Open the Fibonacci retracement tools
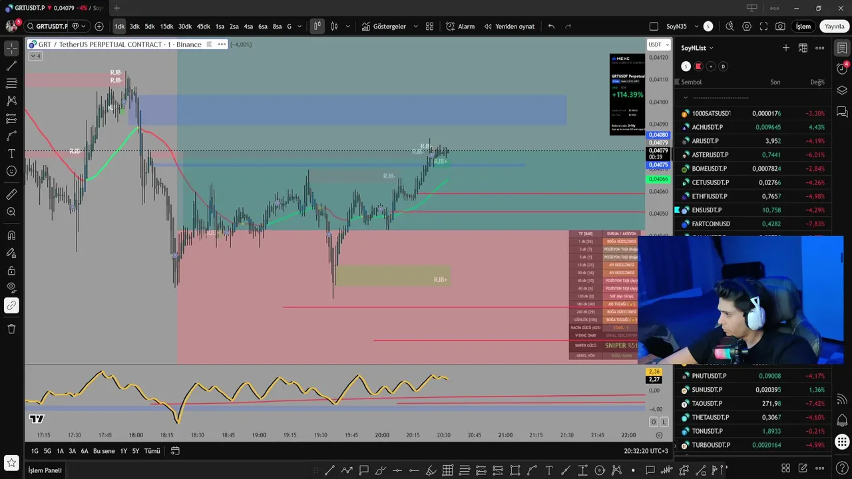The width and height of the screenshot is (852, 479). pos(11,83)
